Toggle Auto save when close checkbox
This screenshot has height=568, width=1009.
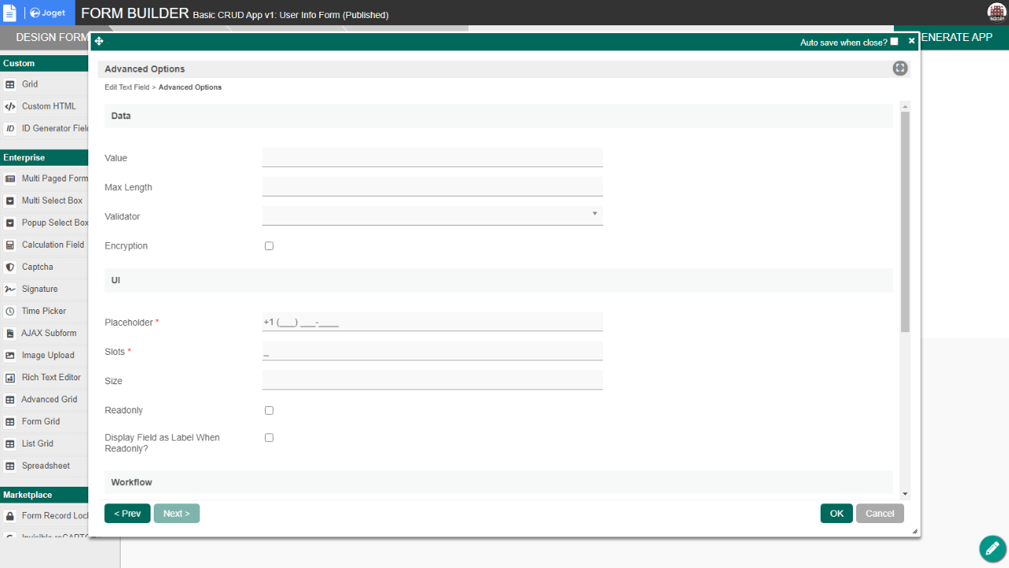pyautogui.click(x=894, y=42)
